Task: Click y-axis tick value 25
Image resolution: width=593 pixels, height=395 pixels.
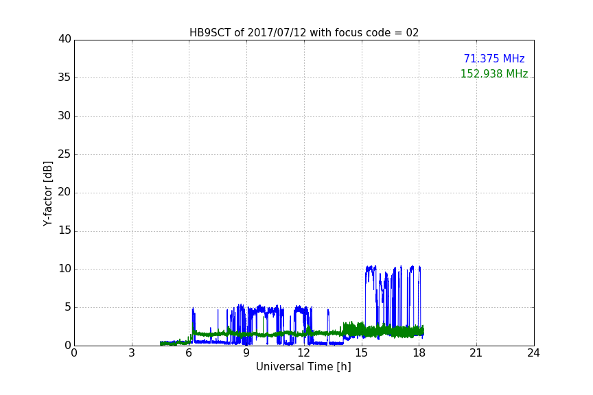Action: point(65,154)
